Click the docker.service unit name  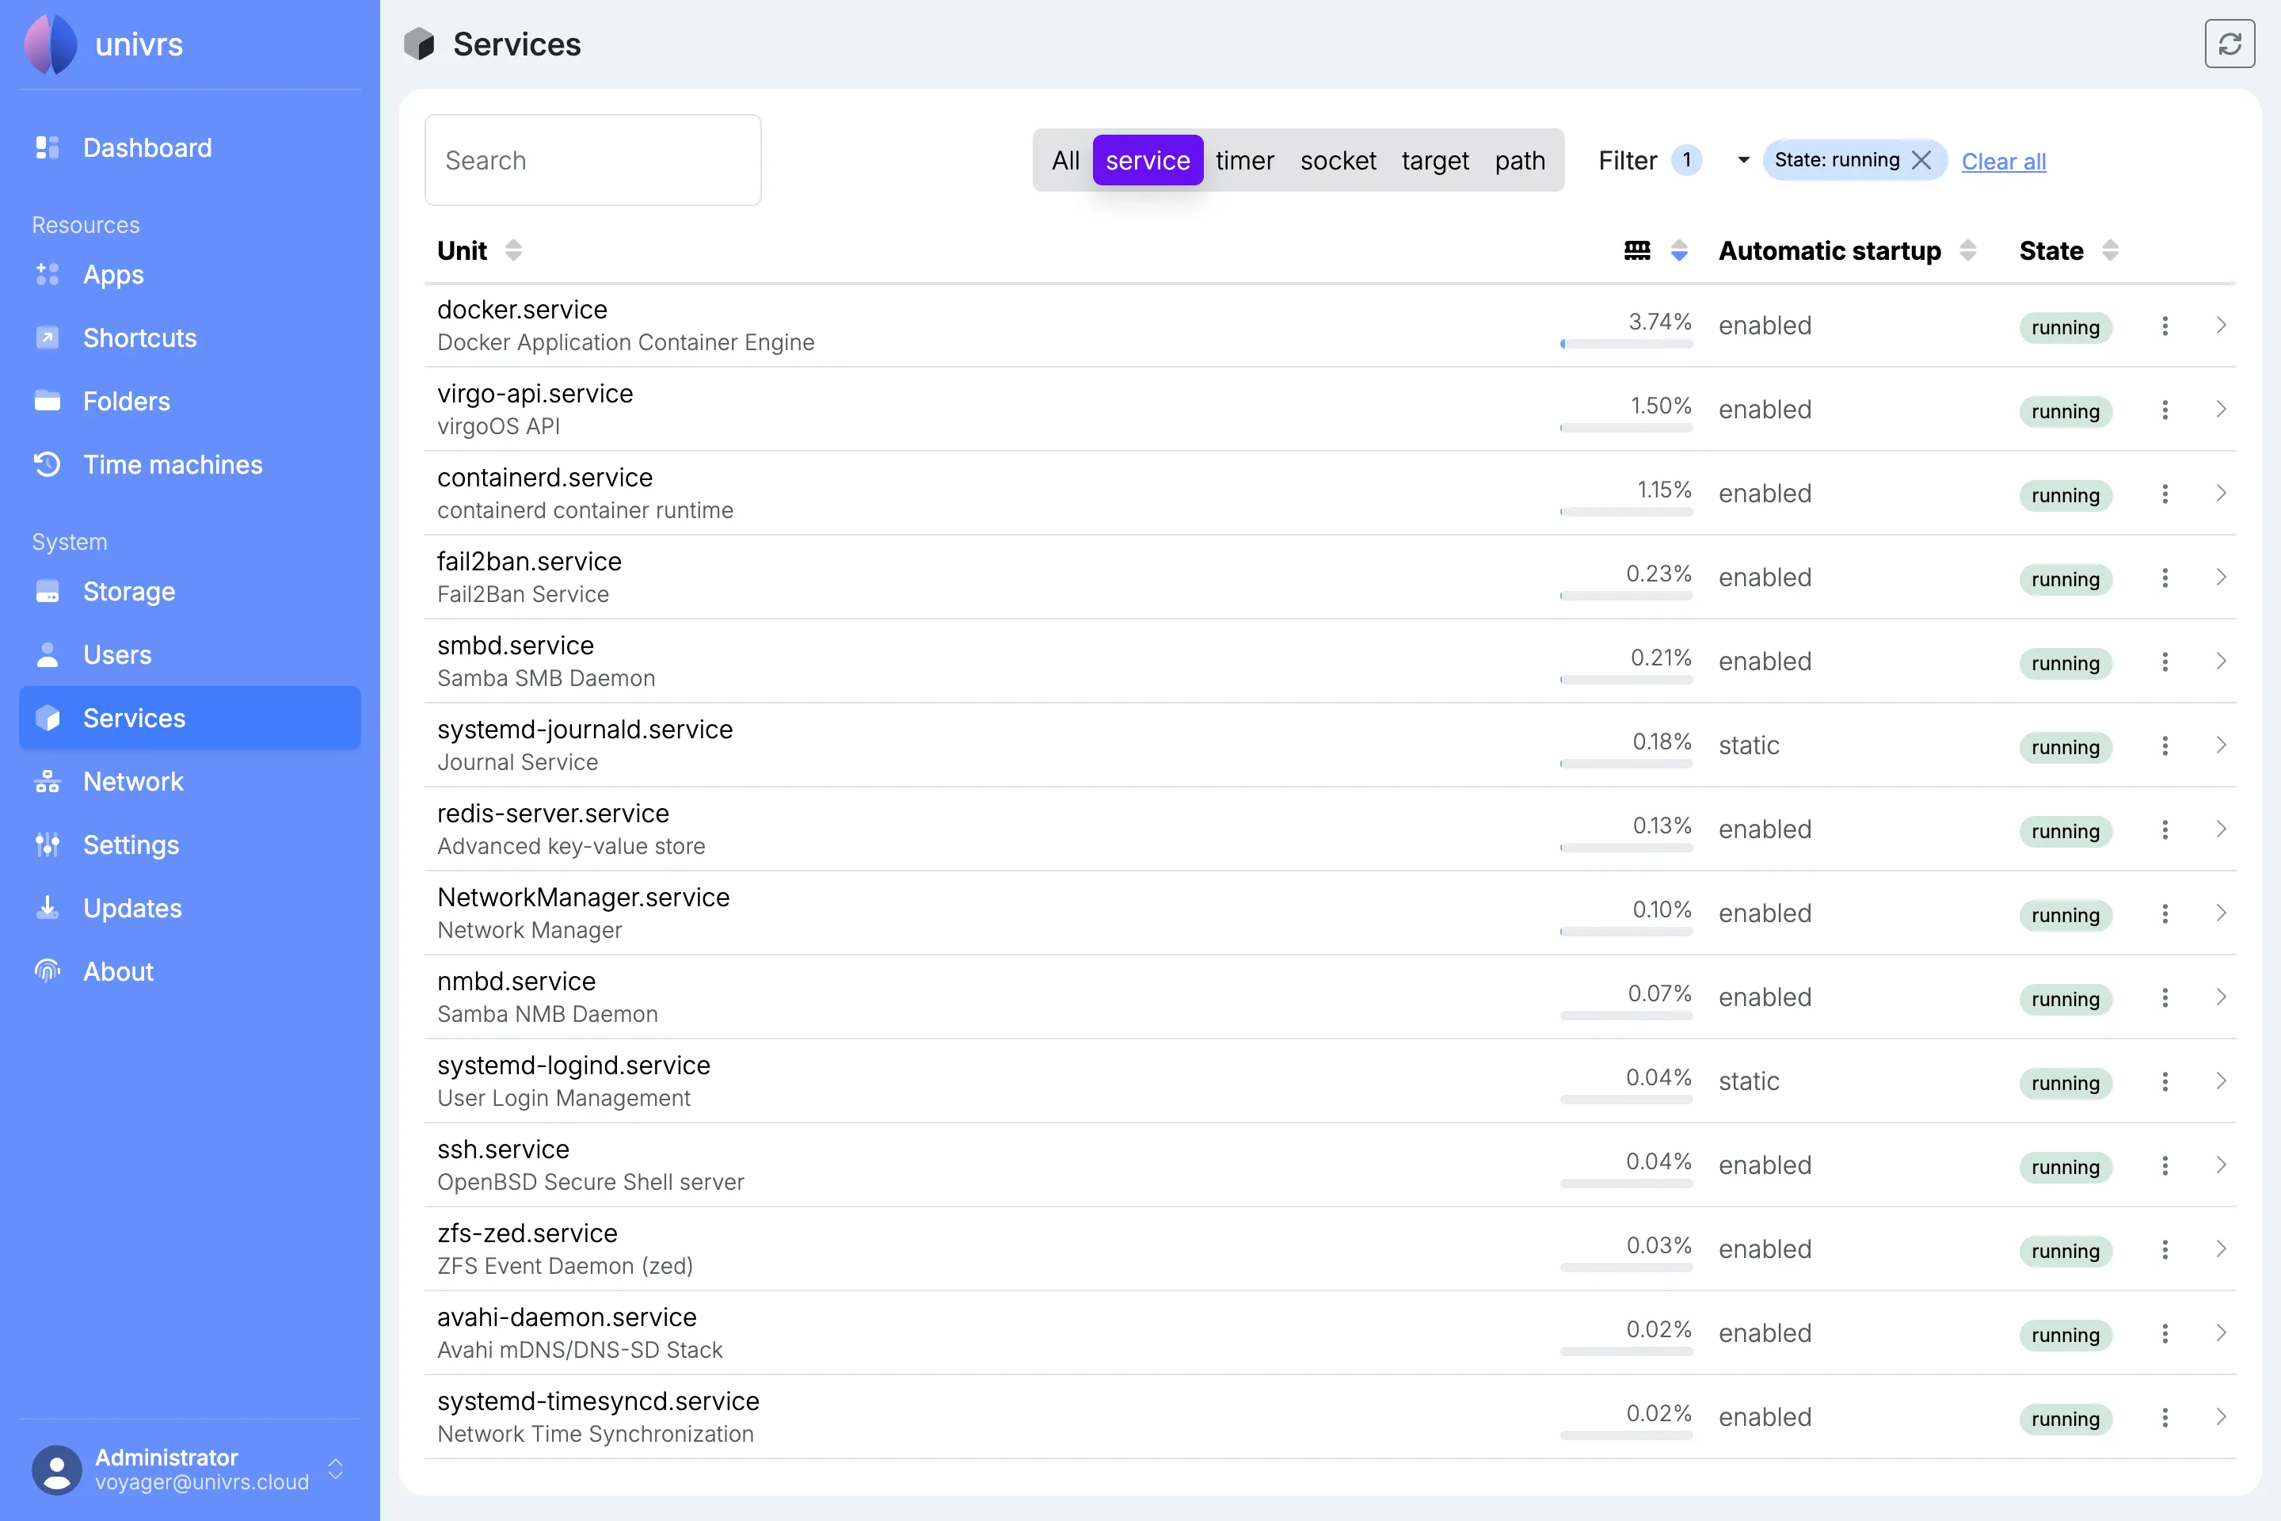[x=522, y=310]
